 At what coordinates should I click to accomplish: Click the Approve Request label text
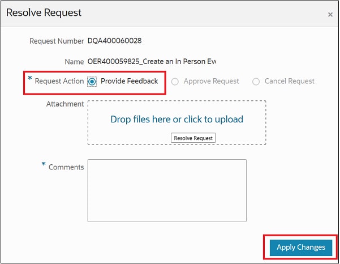click(x=211, y=82)
